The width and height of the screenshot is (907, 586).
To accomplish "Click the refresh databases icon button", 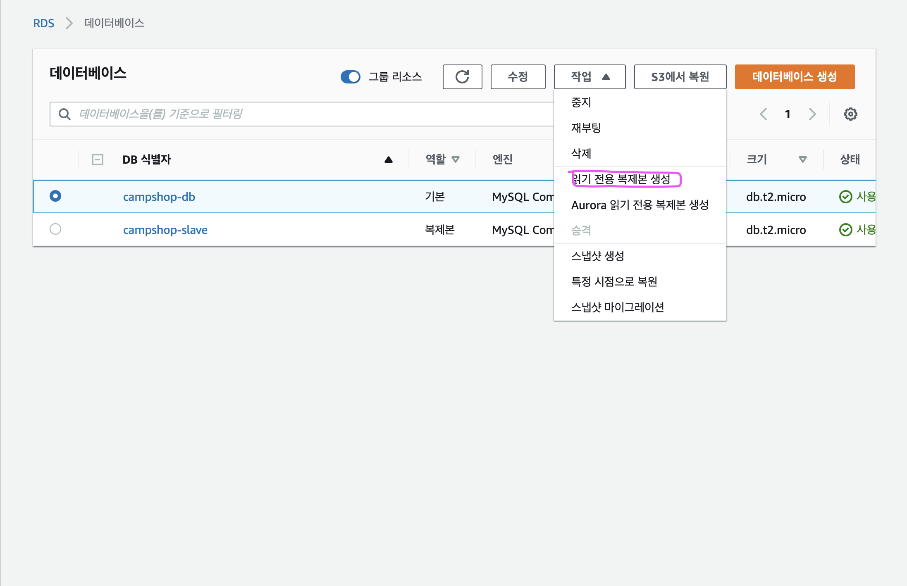I will coord(462,77).
